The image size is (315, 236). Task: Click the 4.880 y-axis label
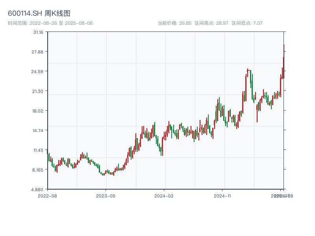pos(38,189)
